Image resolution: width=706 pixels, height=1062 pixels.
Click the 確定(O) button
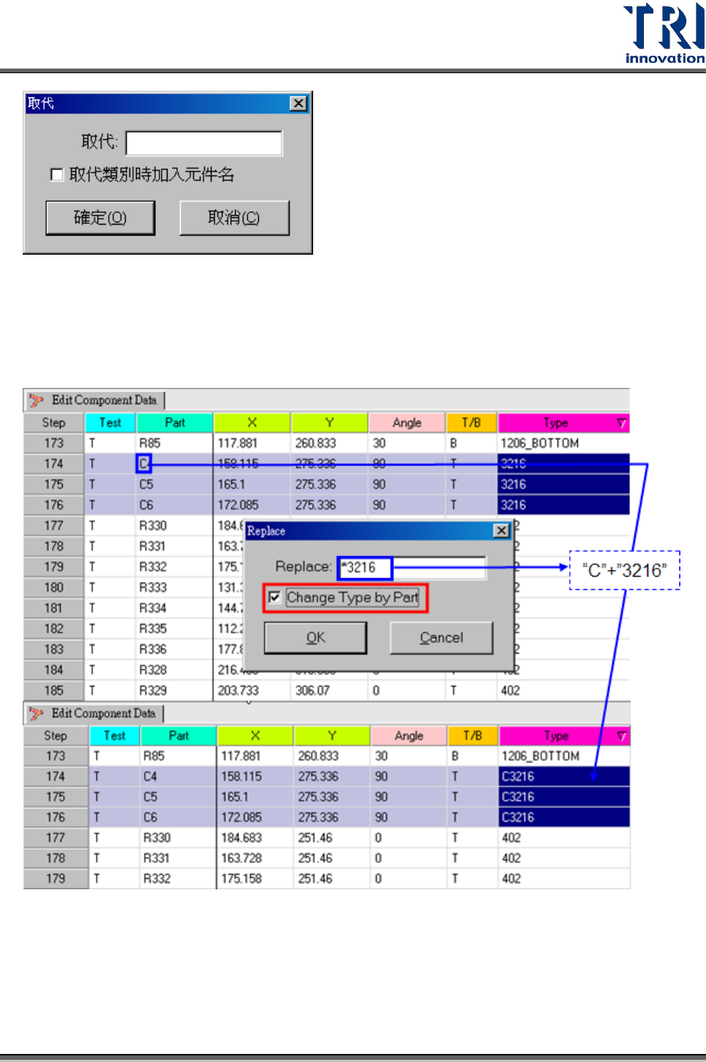(x=100, y=218)
